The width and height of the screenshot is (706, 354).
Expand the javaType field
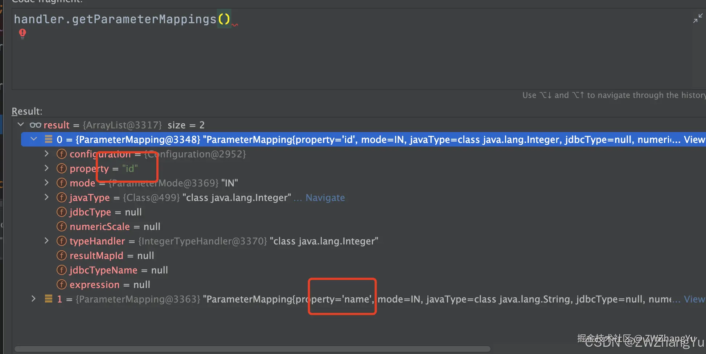tap(46, 197)
